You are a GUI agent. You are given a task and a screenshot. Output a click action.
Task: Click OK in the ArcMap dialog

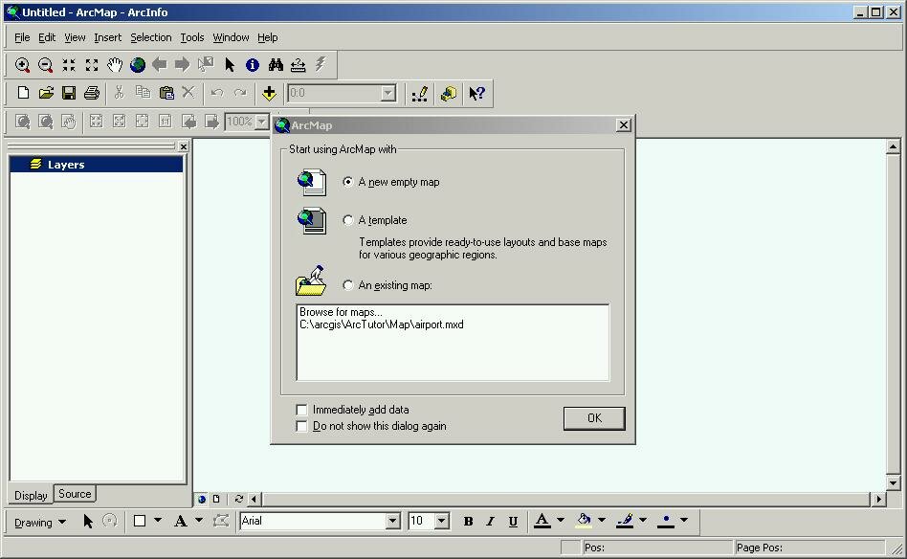[594, 418]
